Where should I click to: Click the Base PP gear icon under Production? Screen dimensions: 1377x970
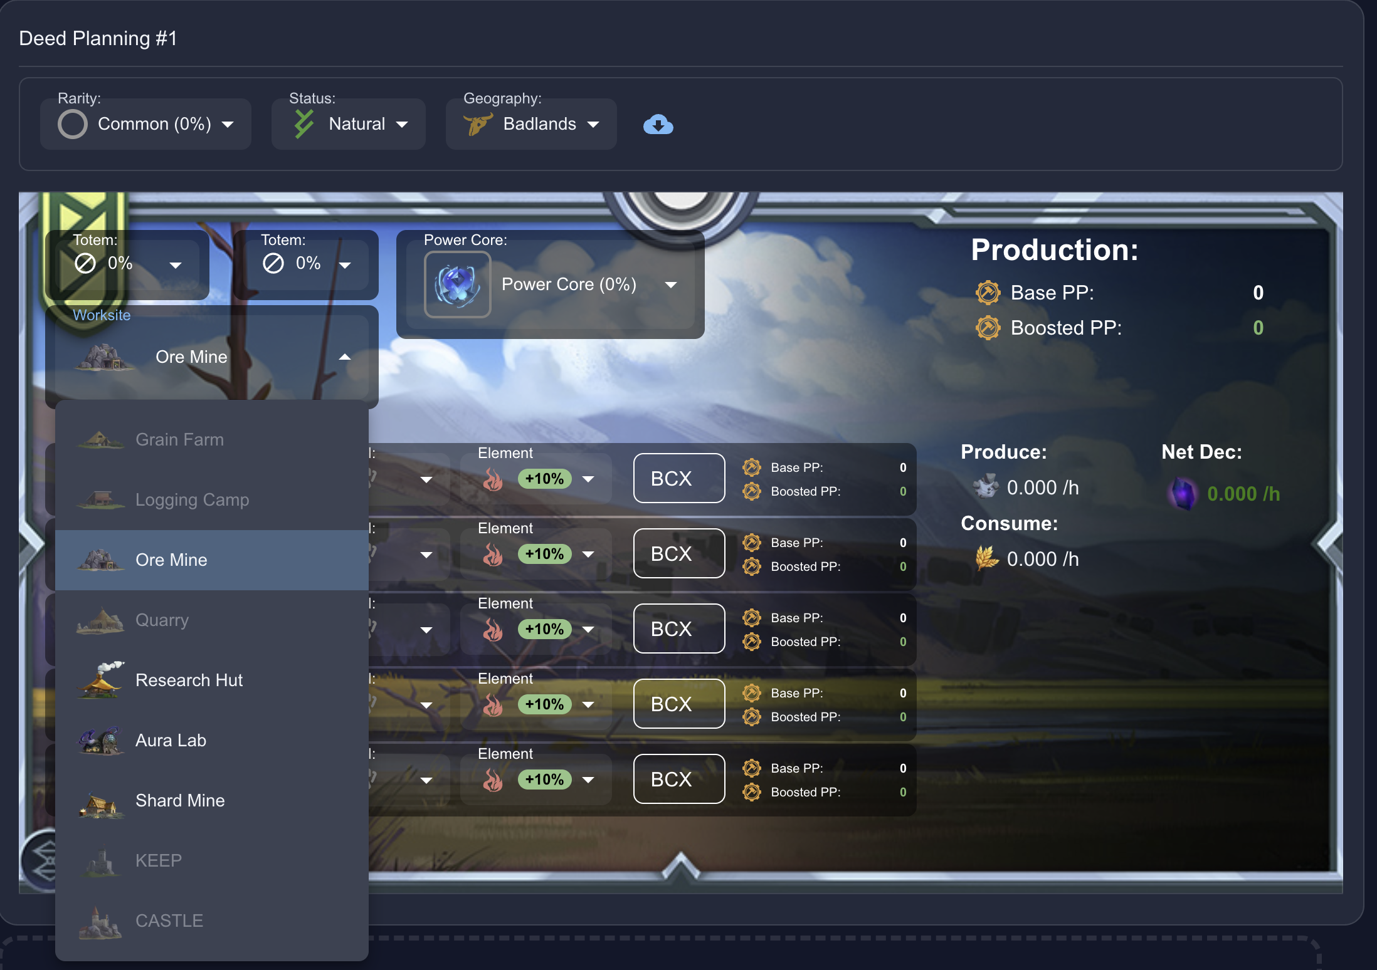coord(988,293)
